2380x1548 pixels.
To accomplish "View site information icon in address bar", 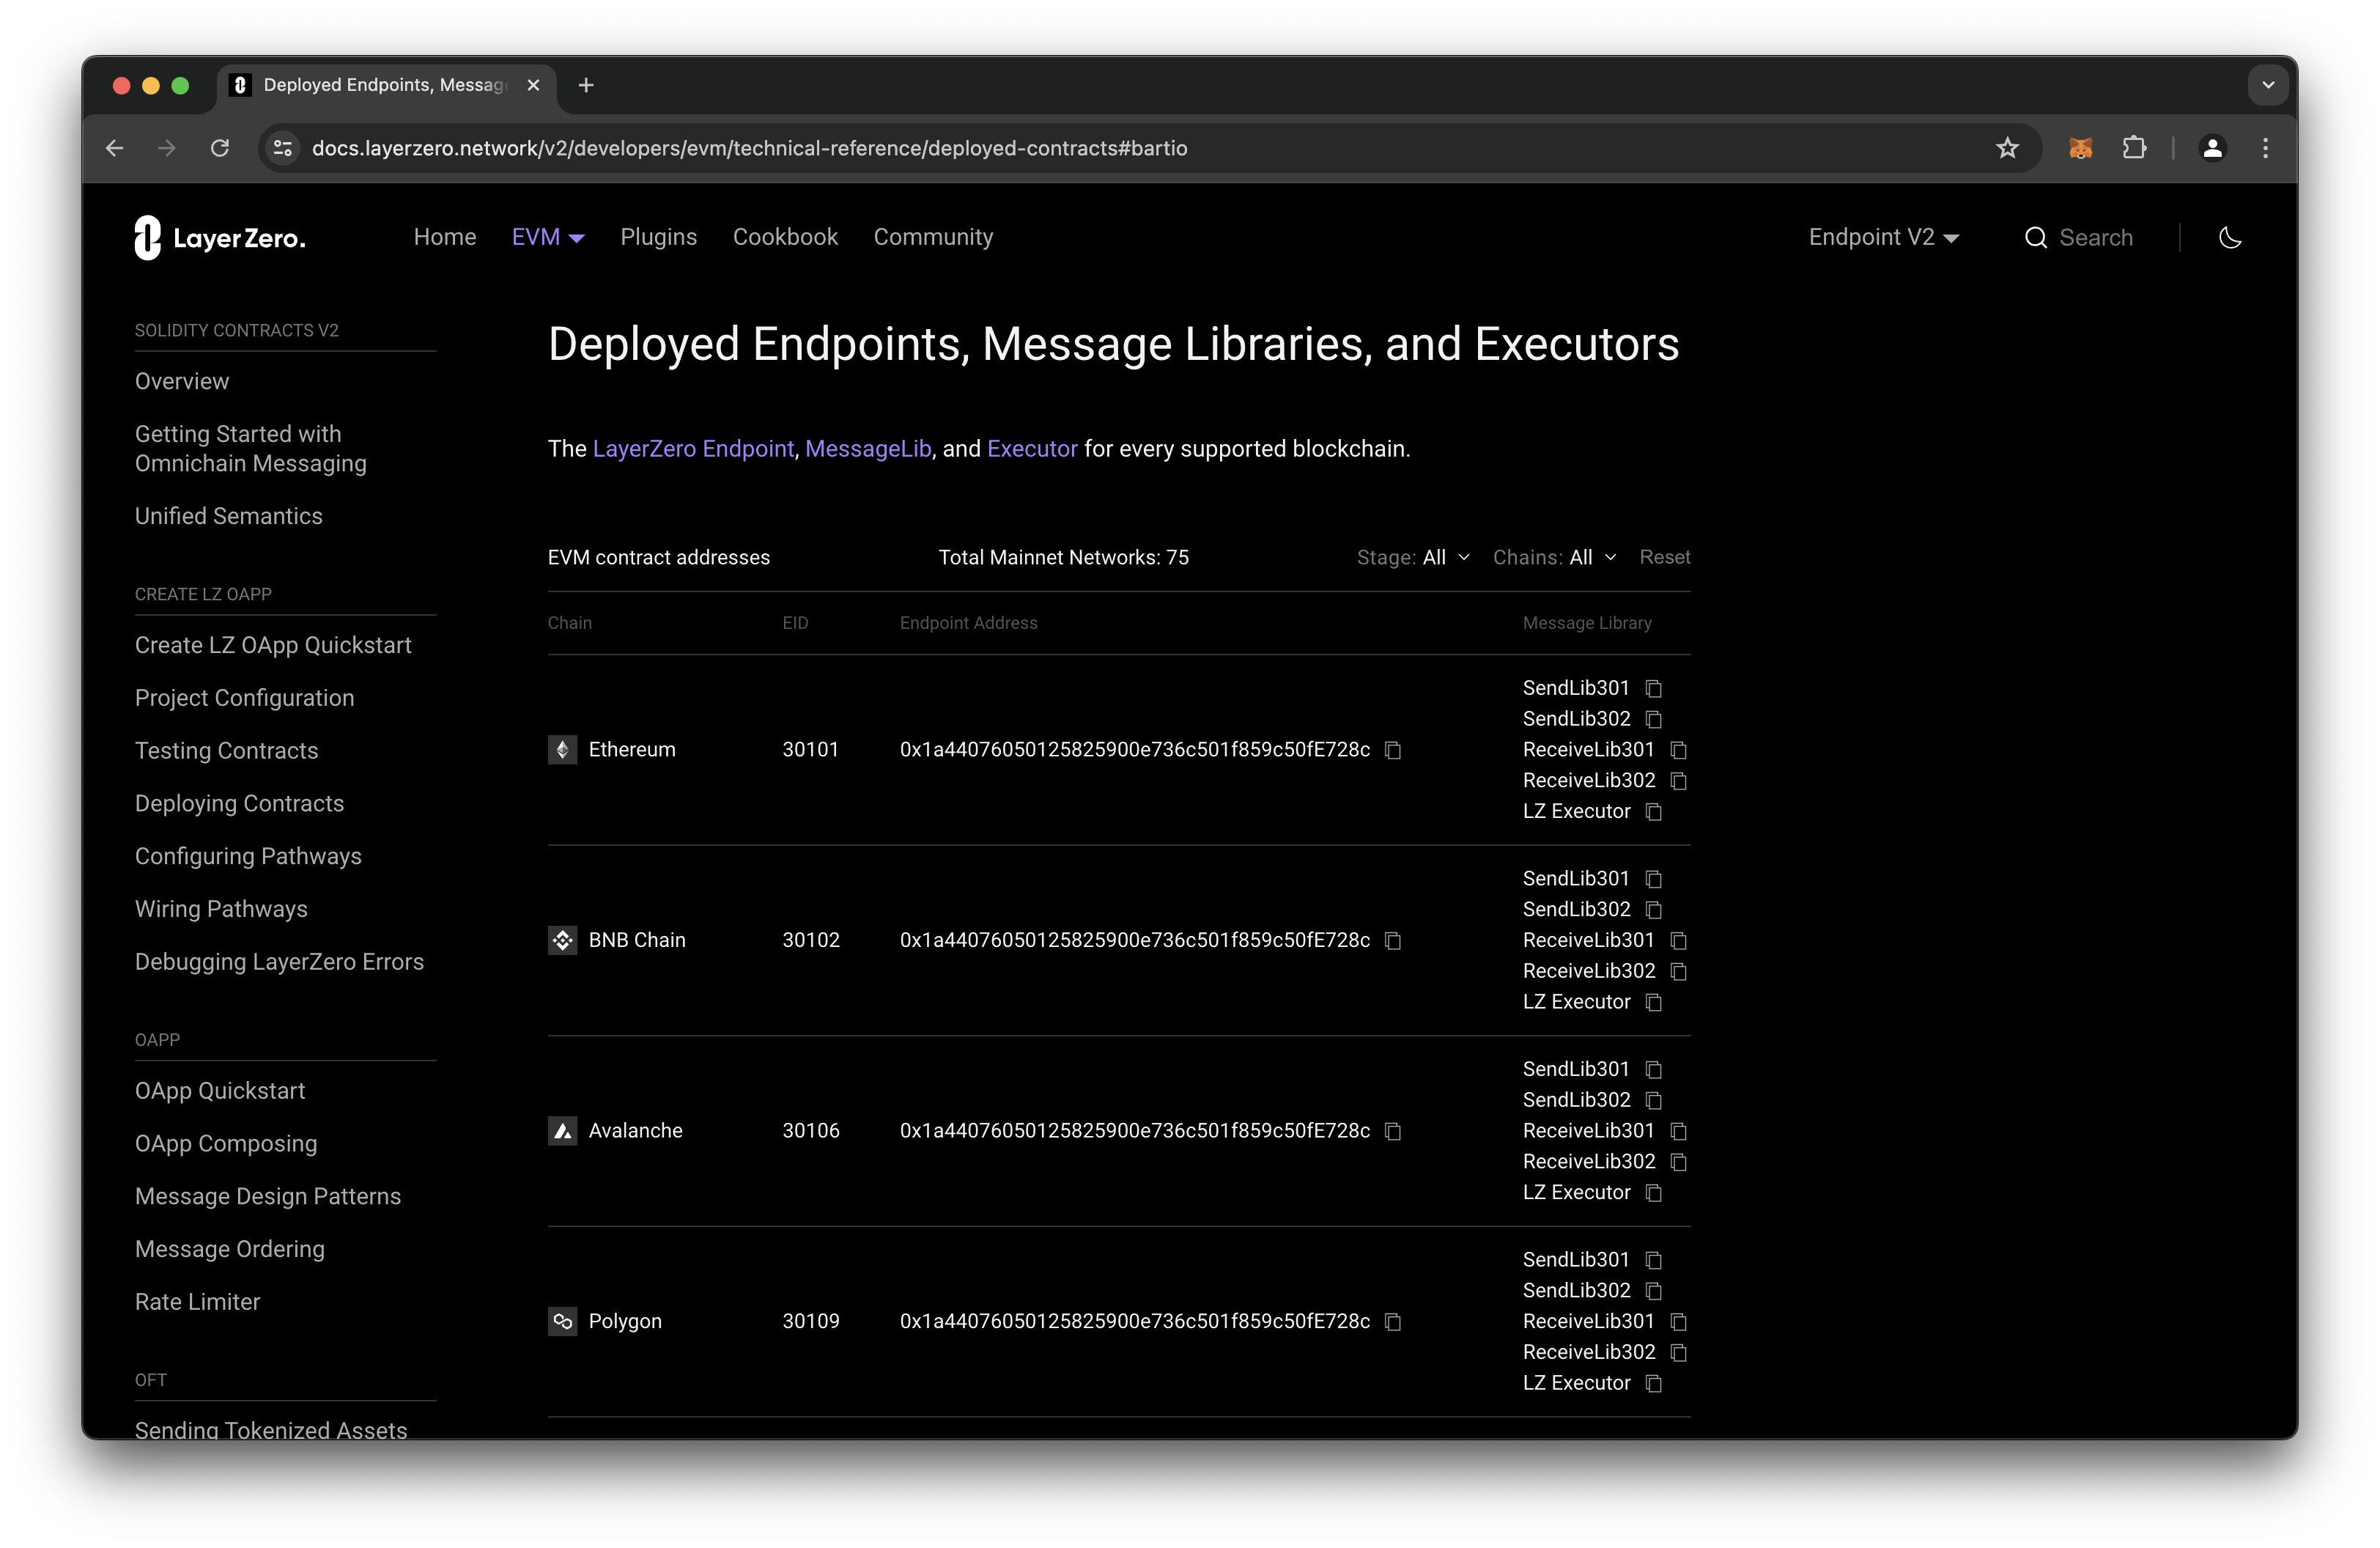I will pos(283,148).
